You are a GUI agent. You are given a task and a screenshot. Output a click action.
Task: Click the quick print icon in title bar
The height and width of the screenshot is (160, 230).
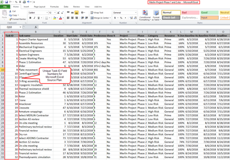pyautogui.click(x=24, y=2)
